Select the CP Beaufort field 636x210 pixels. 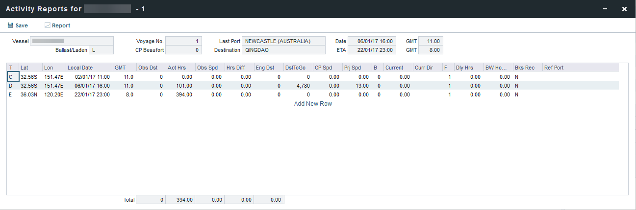coord(183,50)
